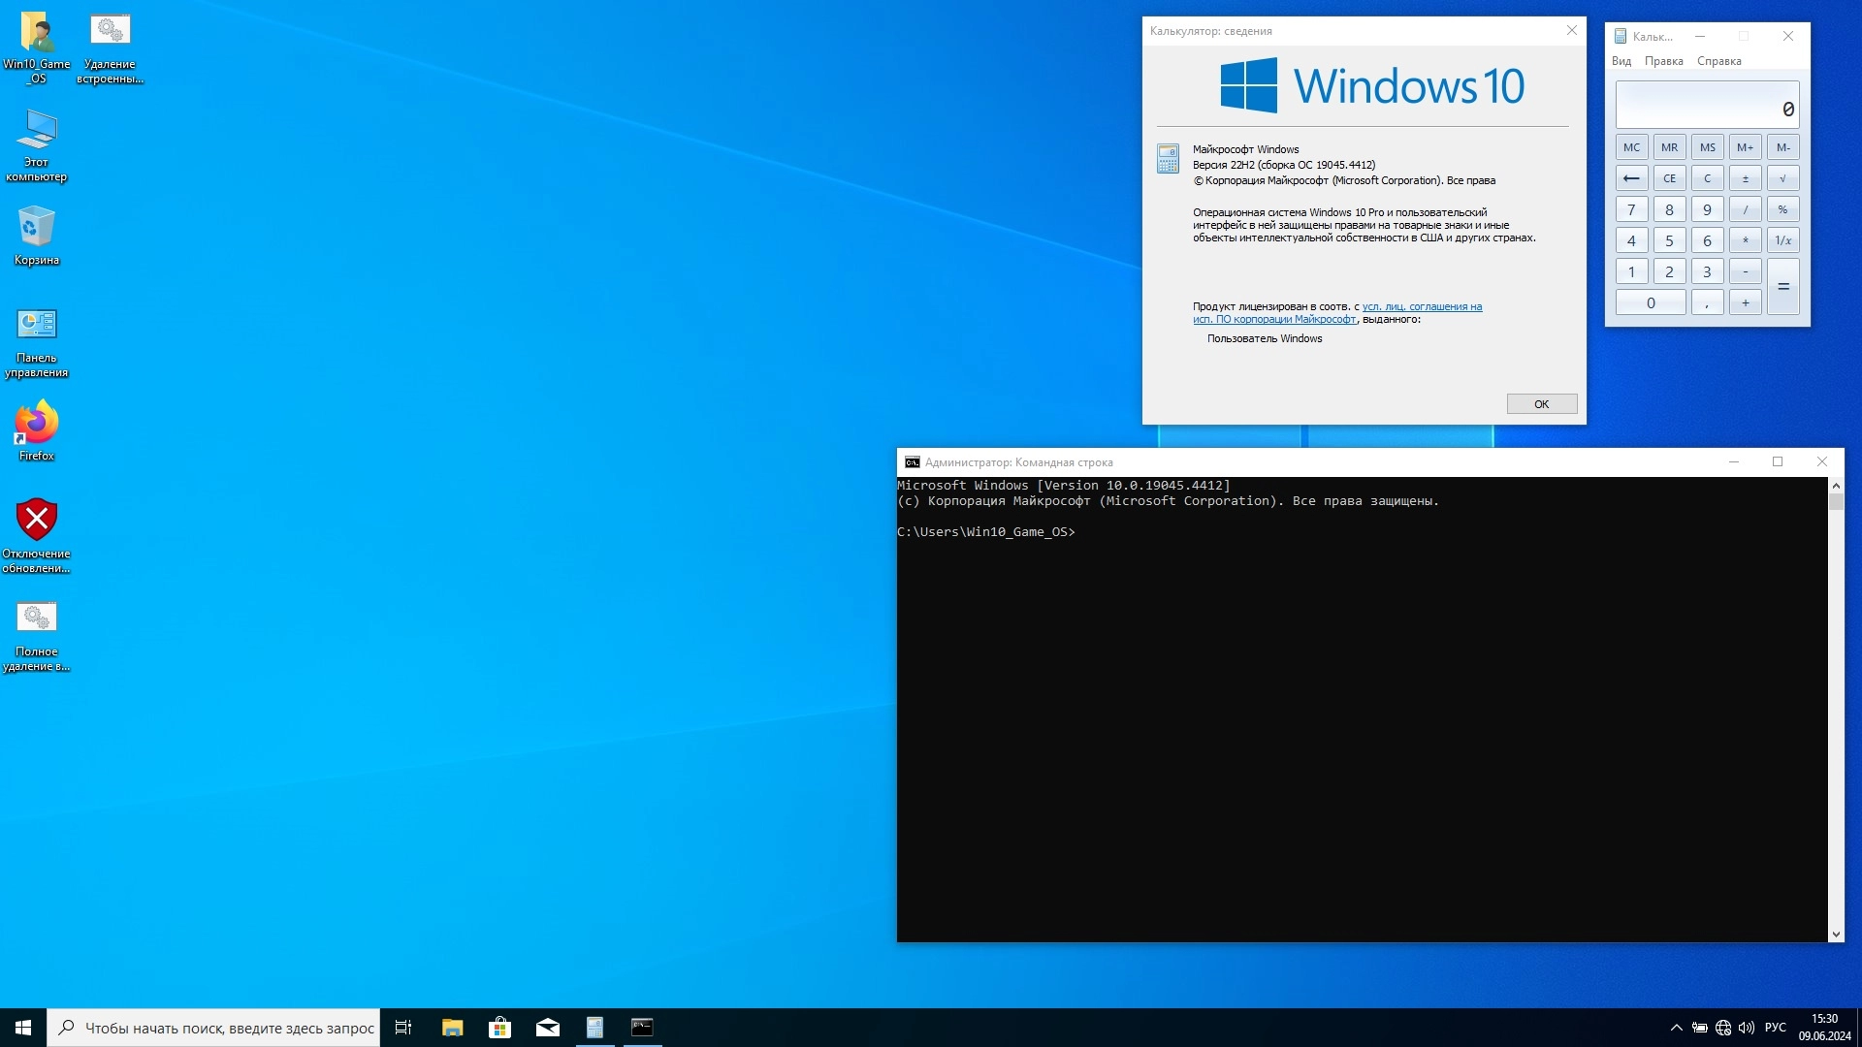The image size is (1862, 1047).
Task: Click the Task View taskbar icon
Action: (403, 1028)
